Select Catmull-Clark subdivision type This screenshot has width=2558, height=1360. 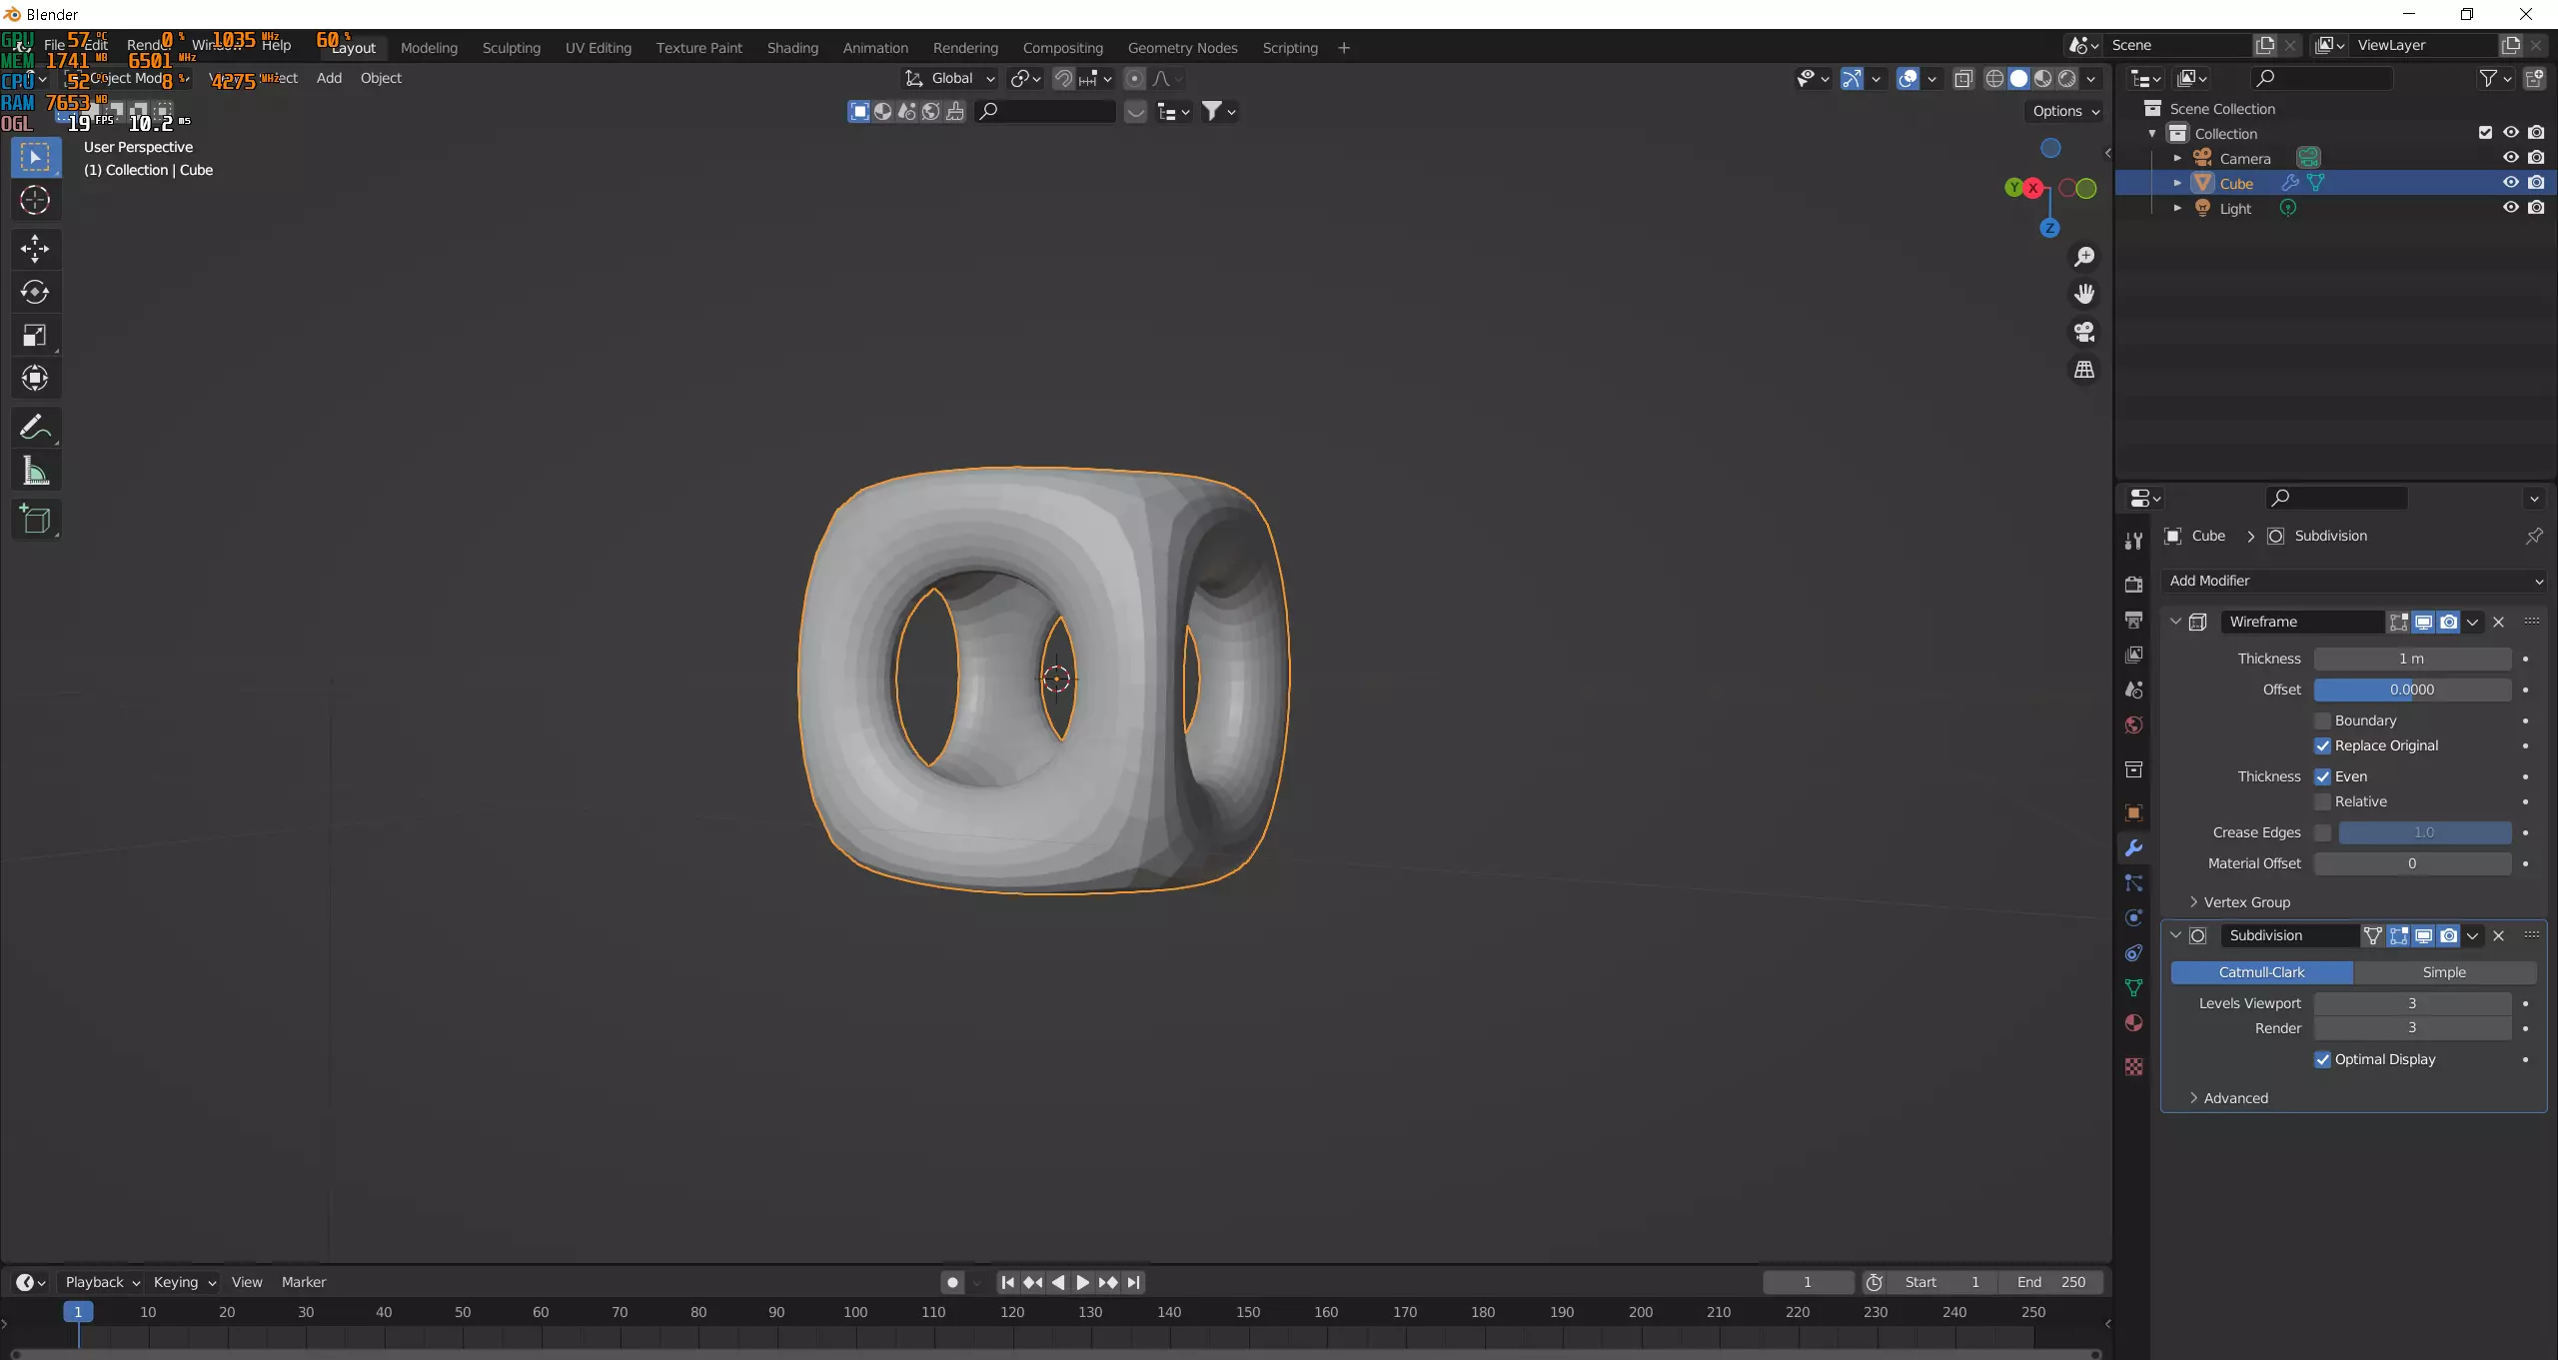point(2261,972)
